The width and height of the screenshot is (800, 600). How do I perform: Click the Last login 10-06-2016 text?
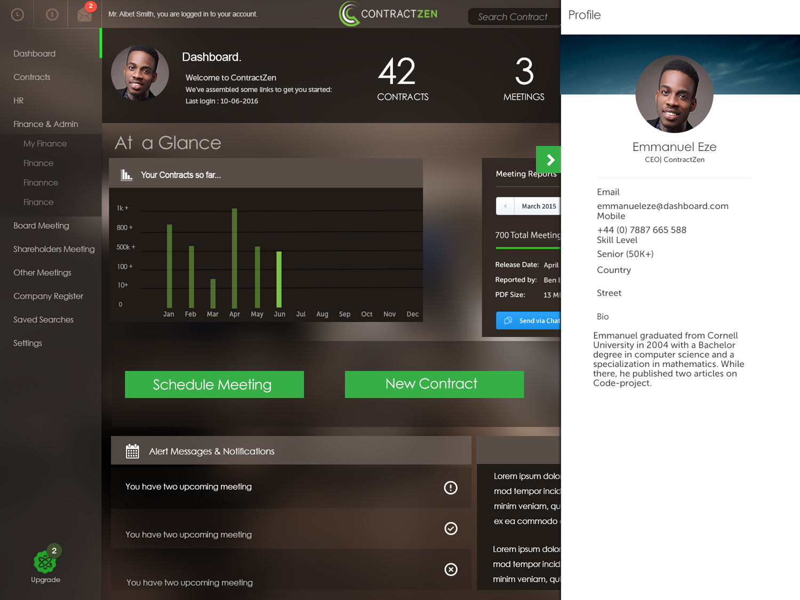coord(222,101)
